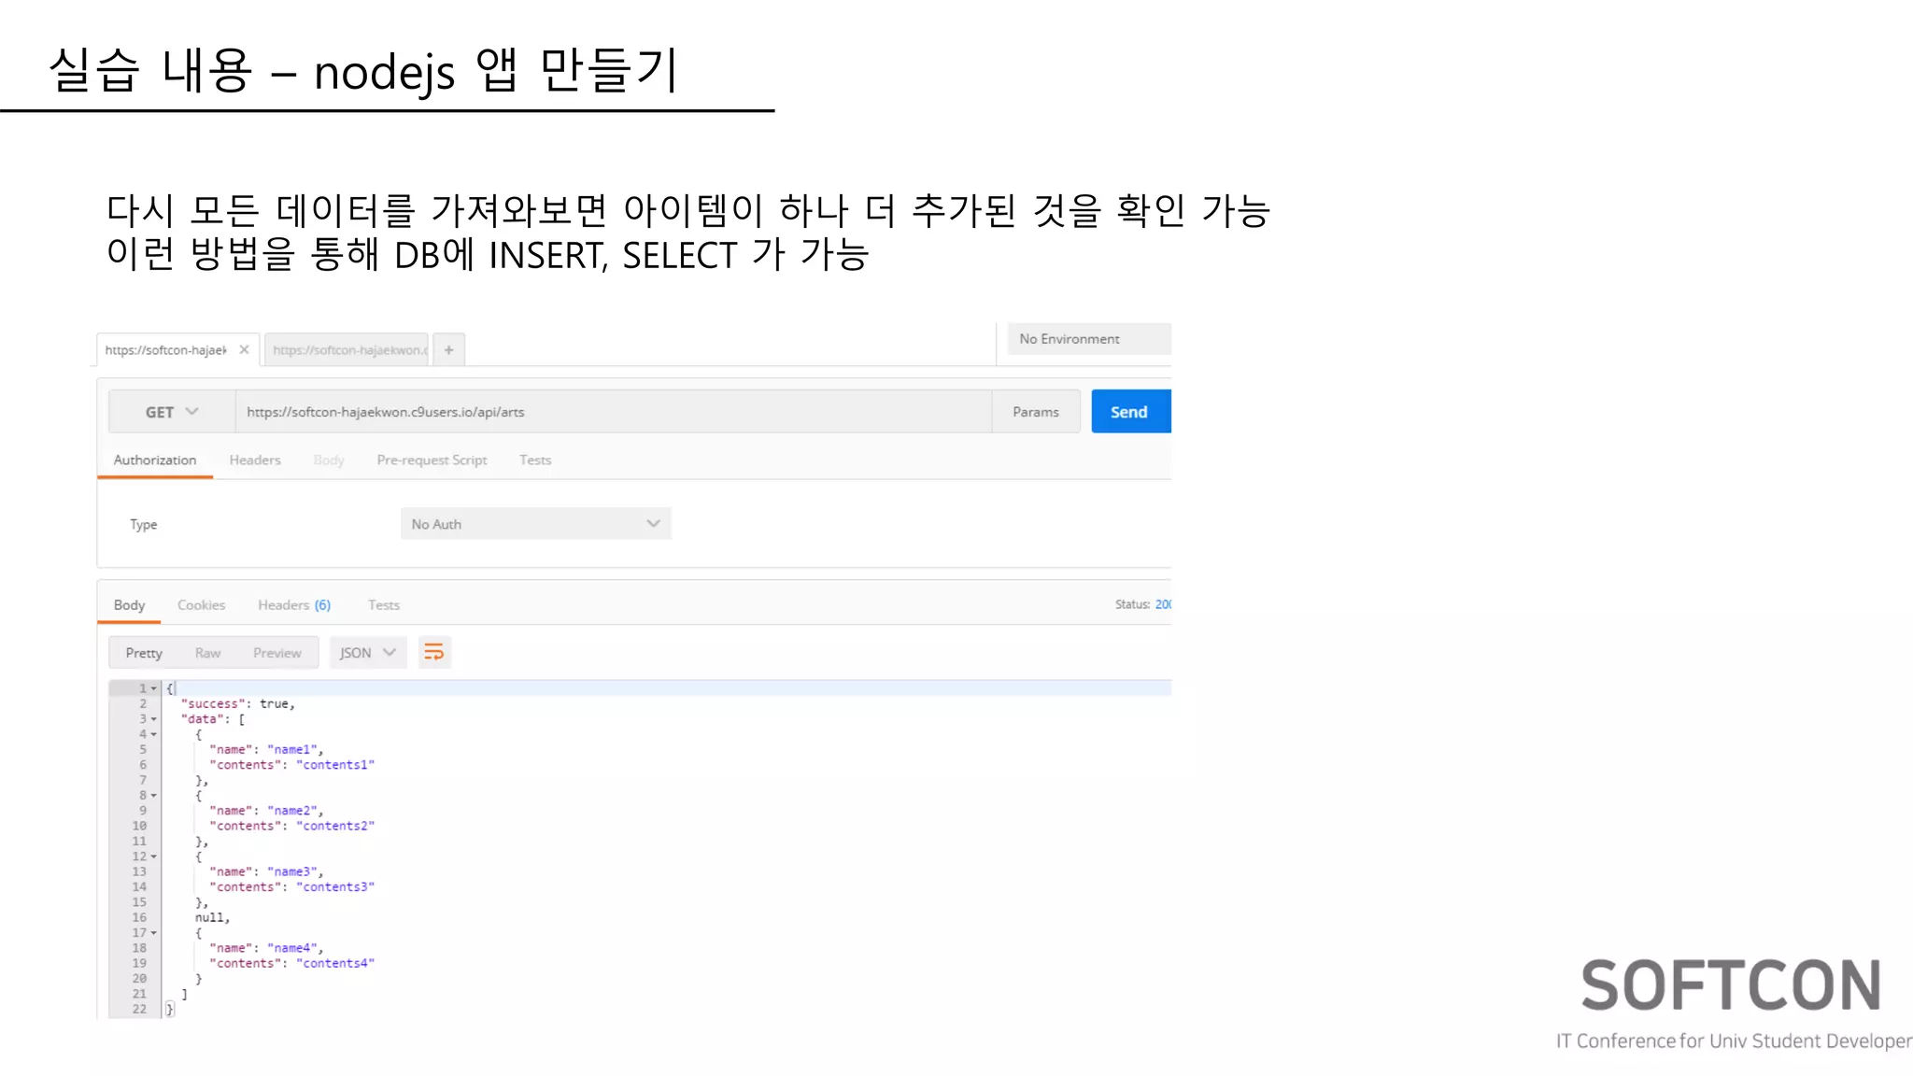The width and height of the screenshot is (1913, 1076).
Task: Select the Pretty view mode
Action: click(144, 653)
